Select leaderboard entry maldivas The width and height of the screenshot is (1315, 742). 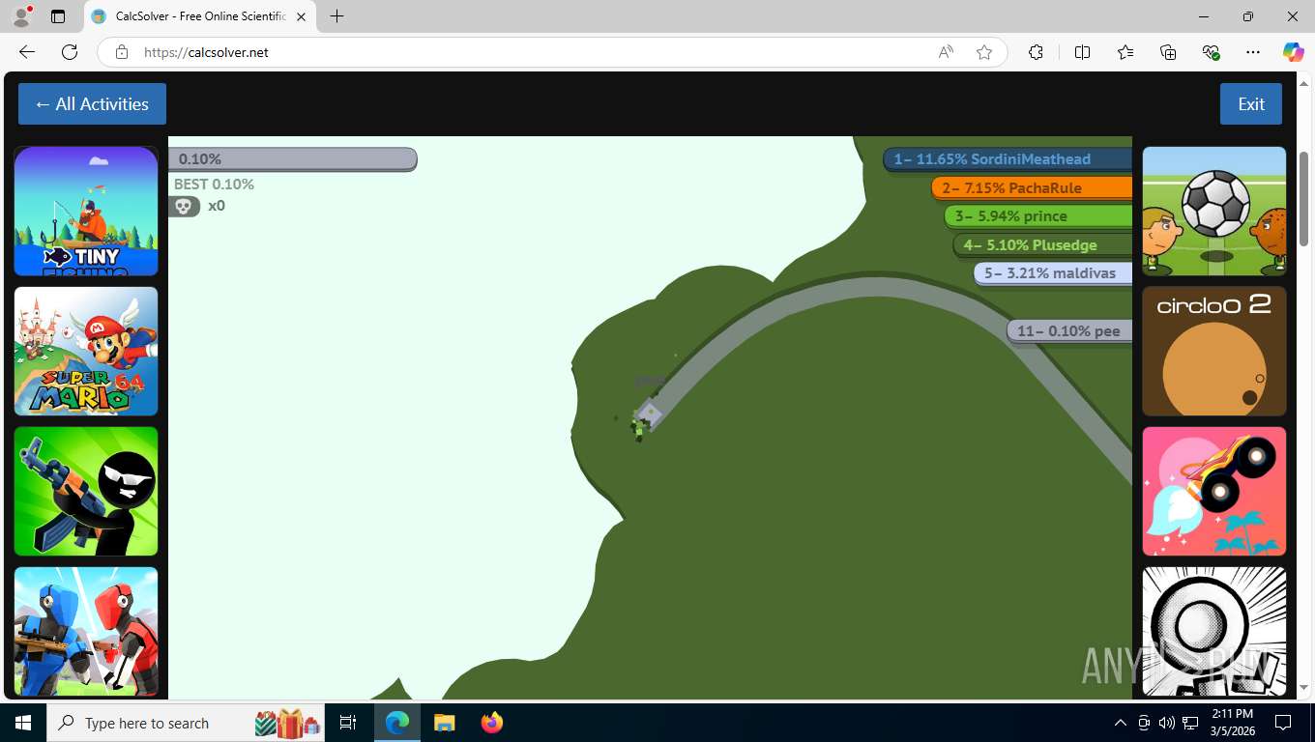click(1053, 273)
